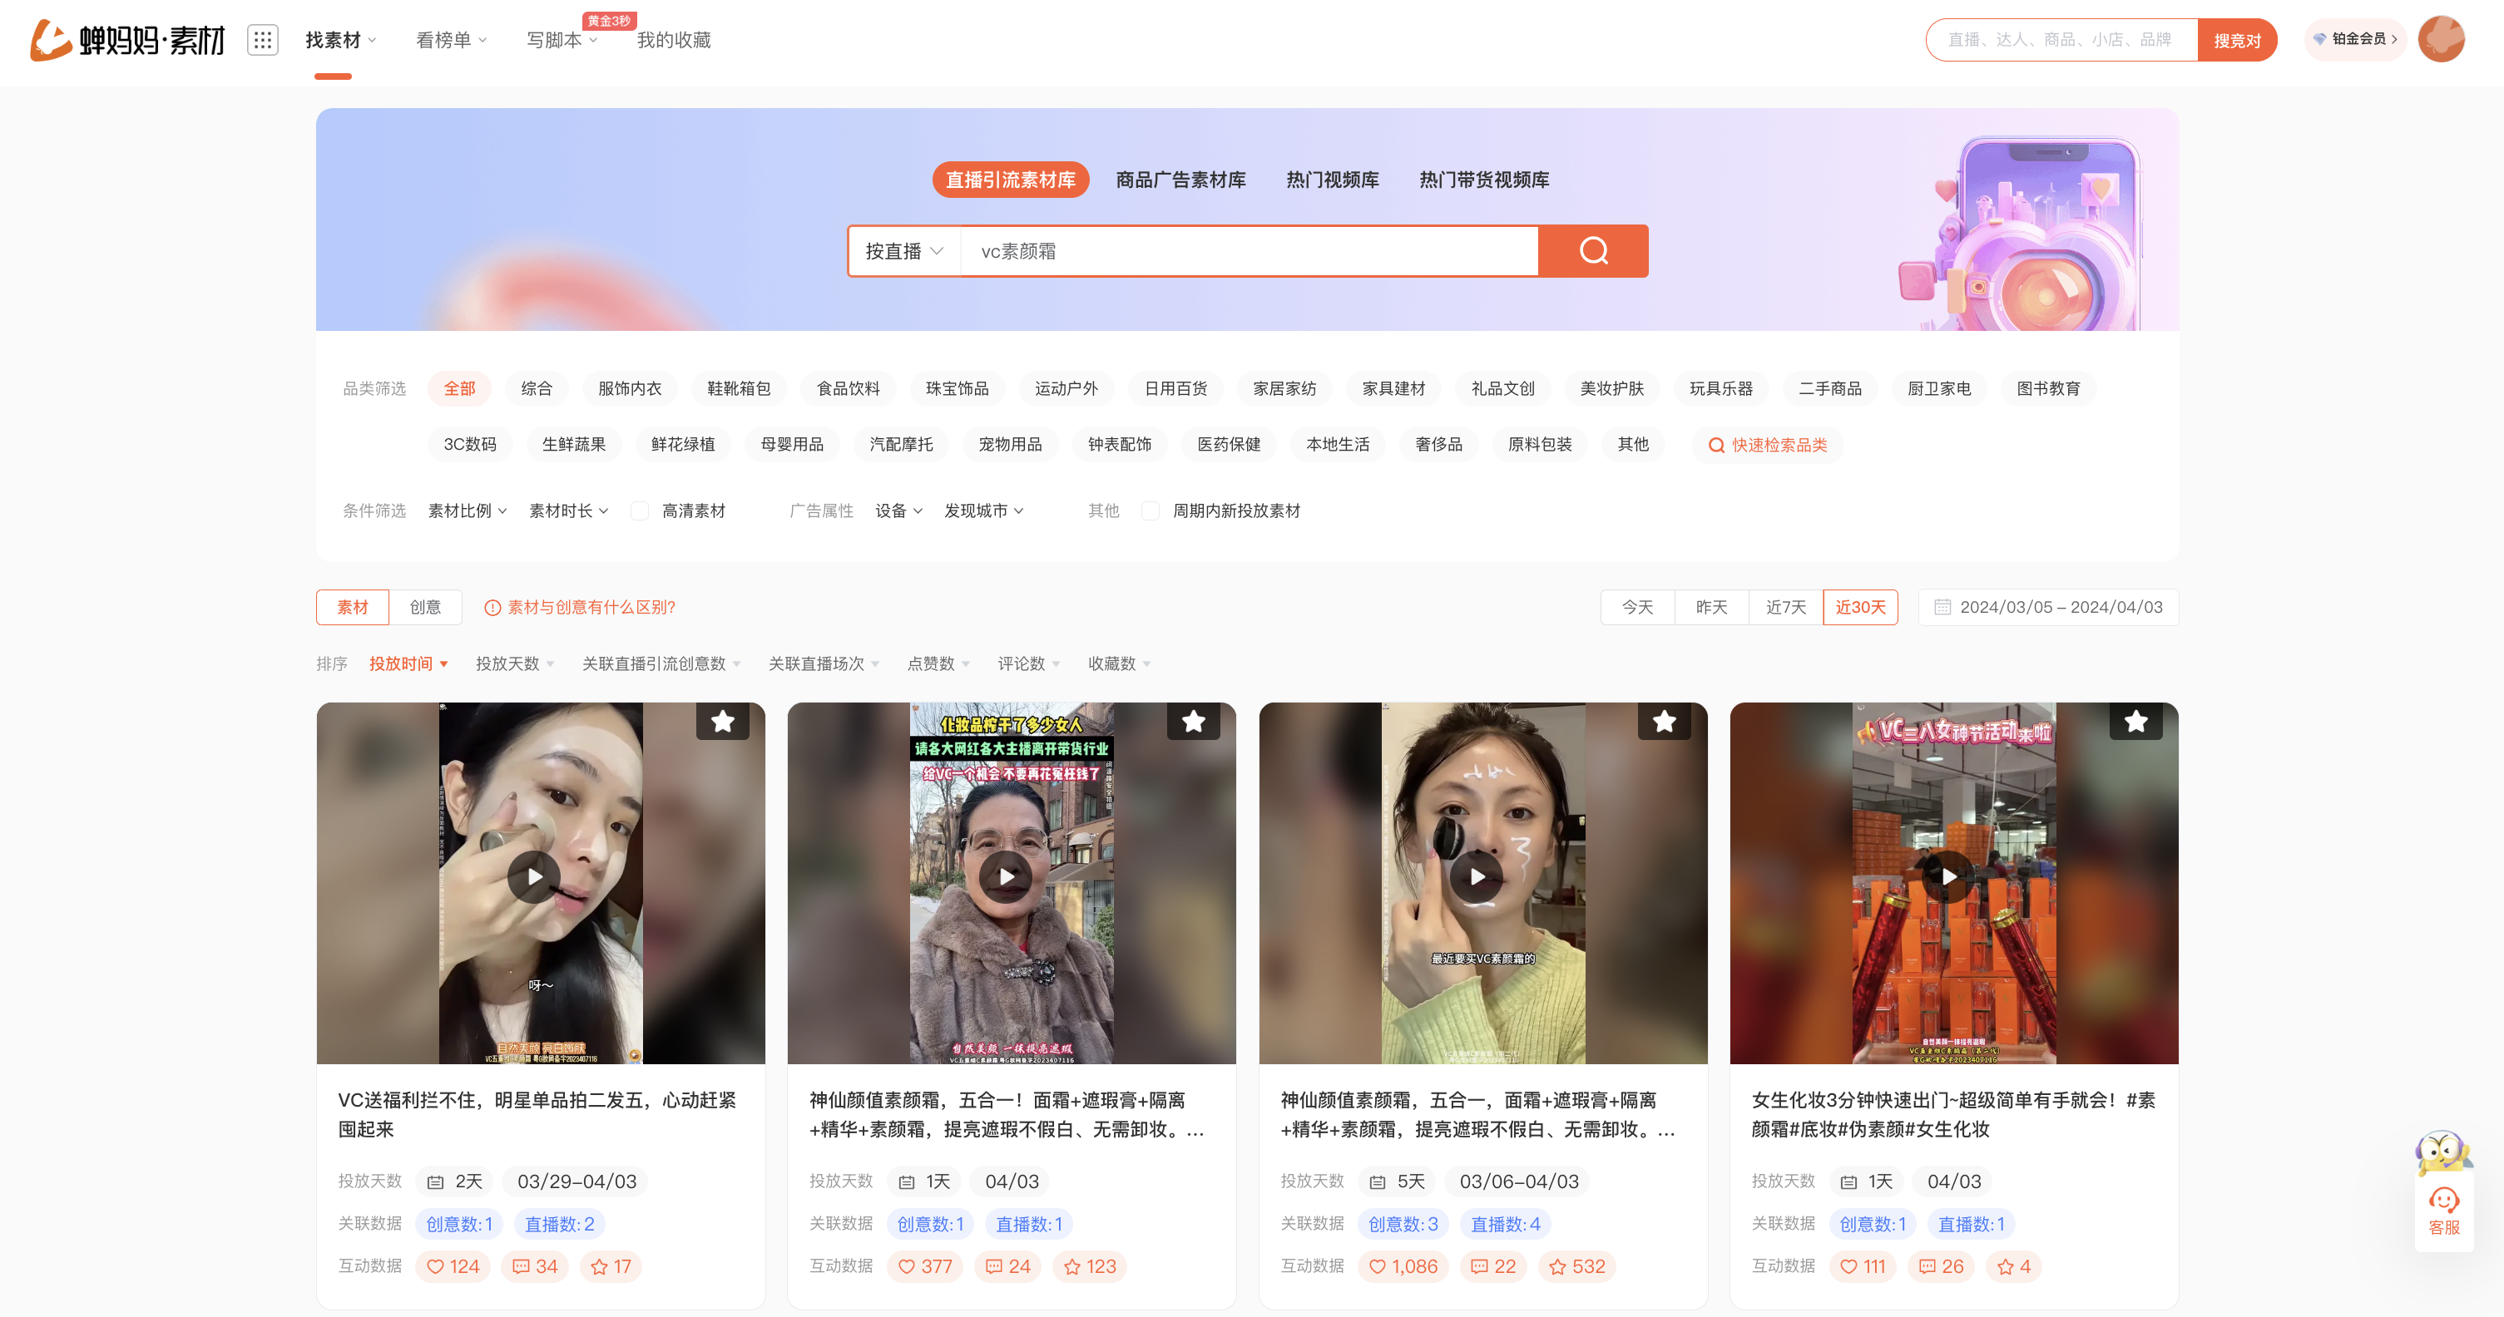The height and width of the screenshot is (1317, 2504).
Task: Check the 周期内新投放素材 checkbox
Action: point(1151,510)
